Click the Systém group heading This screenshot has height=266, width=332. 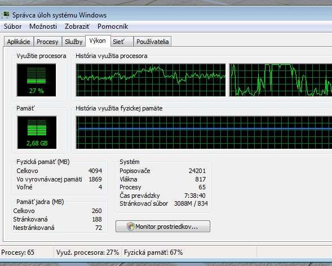click(130, 162)
